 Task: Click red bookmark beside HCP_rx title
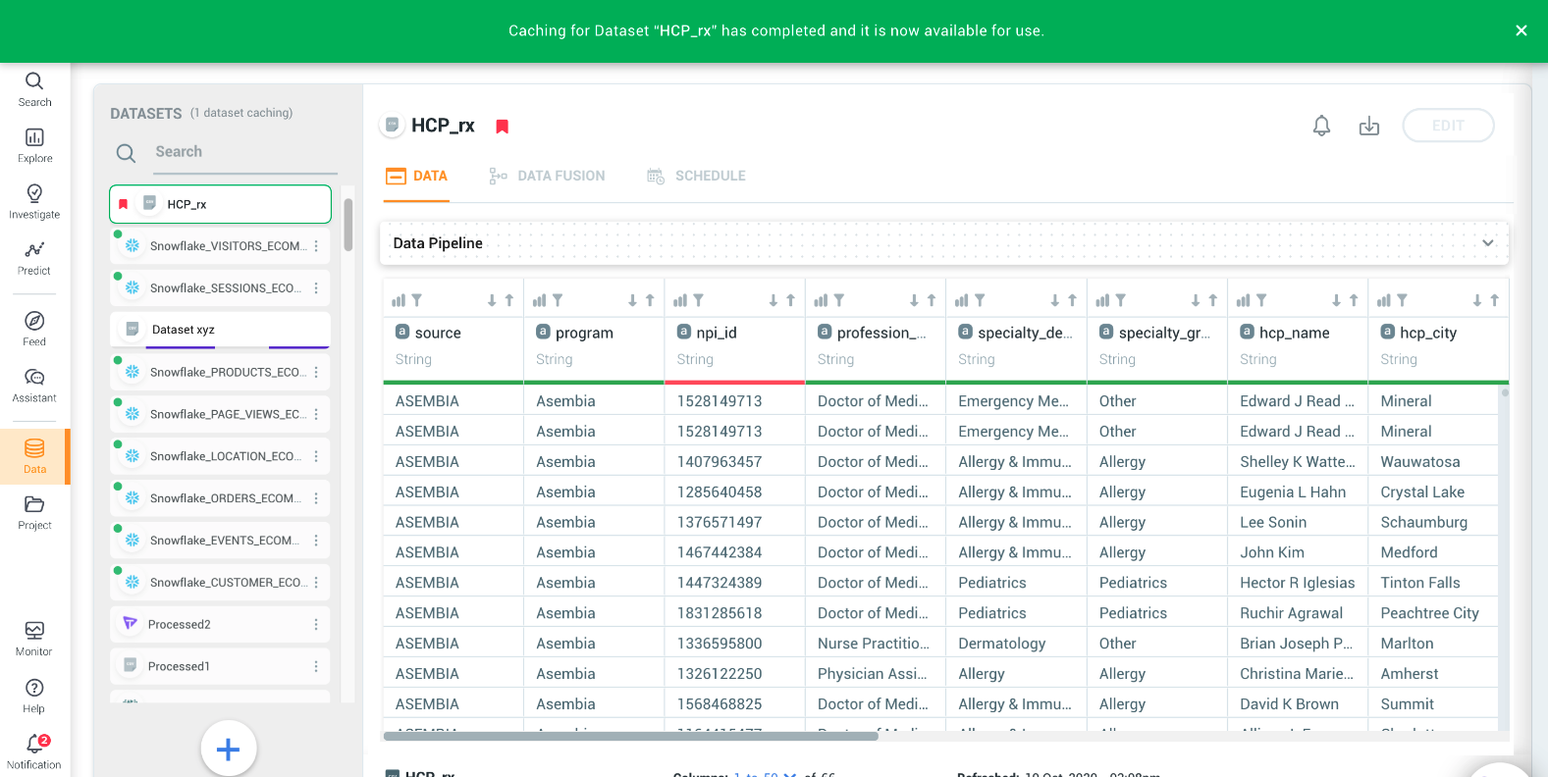tap(502, 126)
